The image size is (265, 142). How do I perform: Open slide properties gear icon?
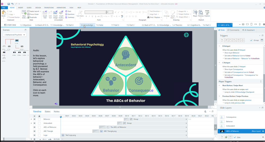coord(264,24)
